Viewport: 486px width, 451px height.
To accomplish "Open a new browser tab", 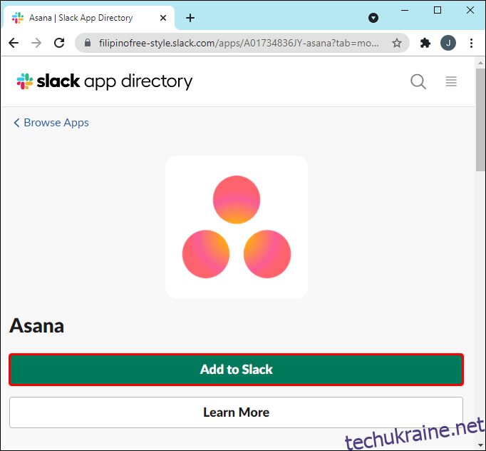I will pyautogui.click(x=190, y=18).
